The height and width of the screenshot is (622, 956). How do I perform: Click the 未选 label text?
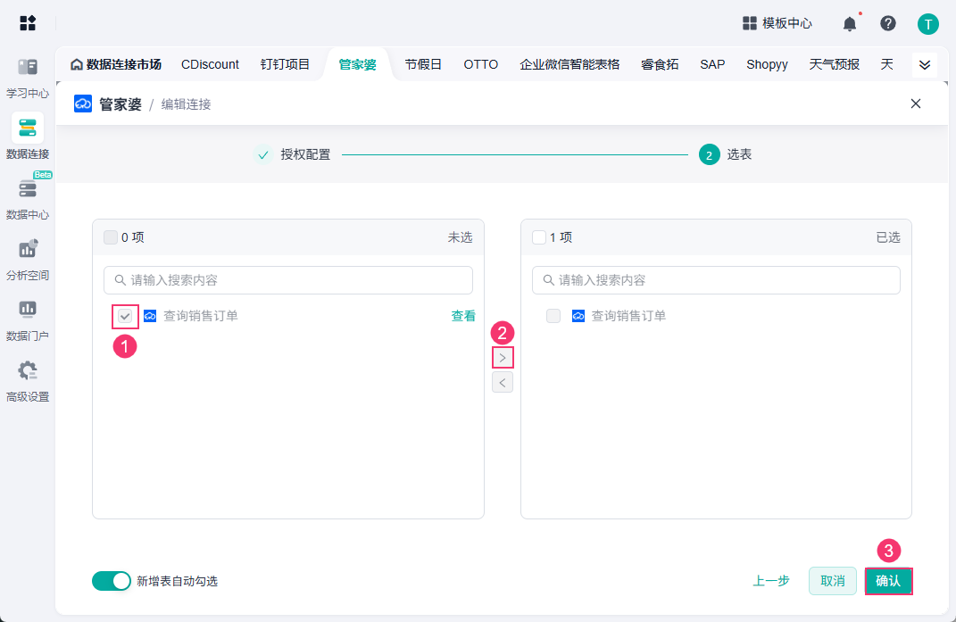tap(460, 237)
